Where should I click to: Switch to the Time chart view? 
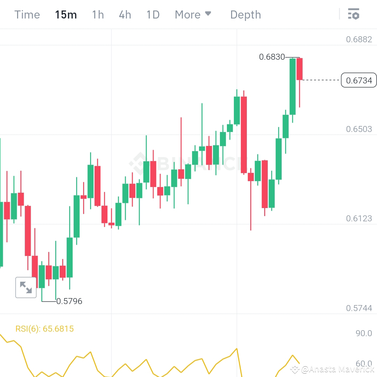point(27,14)
